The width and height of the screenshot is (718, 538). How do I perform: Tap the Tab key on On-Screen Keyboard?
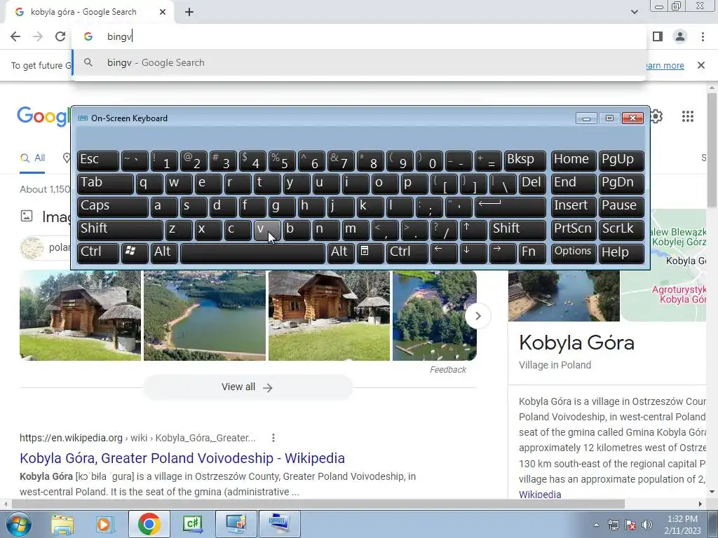coord(105,184)
